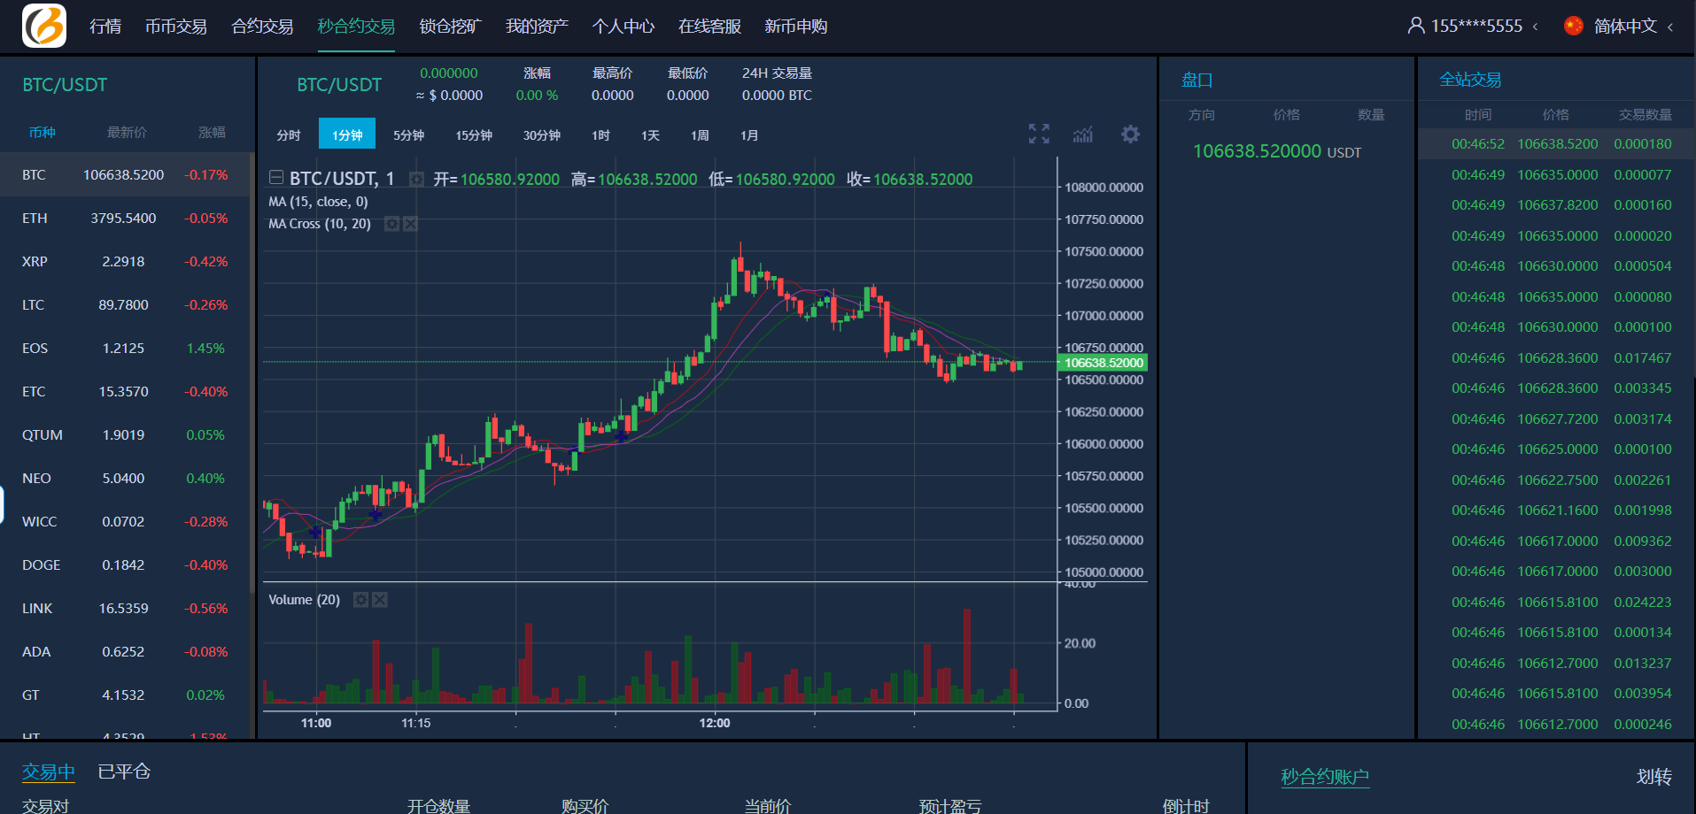Image resolution: width=1696 pixels, height=814 pixels.
Task: Click the 划转 transfer link
Action: coord(1653,777)
